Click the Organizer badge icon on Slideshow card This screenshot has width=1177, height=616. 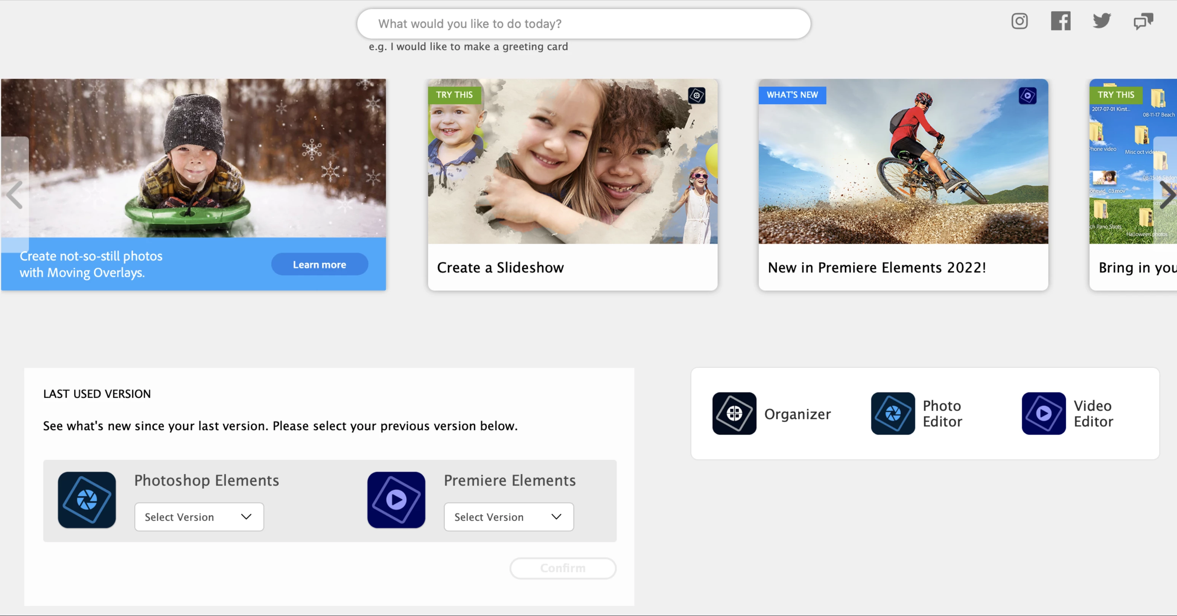(x=697, y=95)
